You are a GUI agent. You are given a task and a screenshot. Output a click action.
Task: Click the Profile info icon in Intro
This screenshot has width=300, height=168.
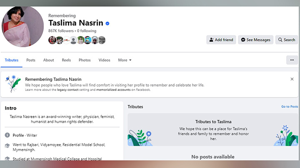7,135
